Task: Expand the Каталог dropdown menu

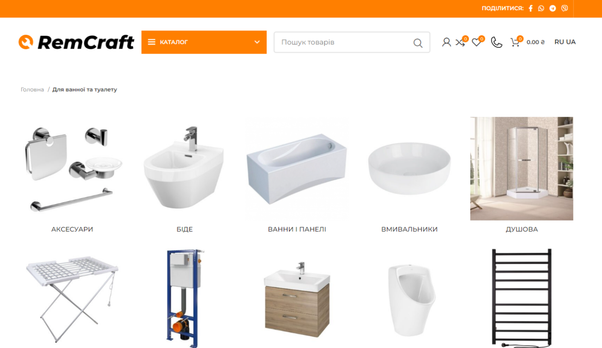Action: click(x=204, y=42)
